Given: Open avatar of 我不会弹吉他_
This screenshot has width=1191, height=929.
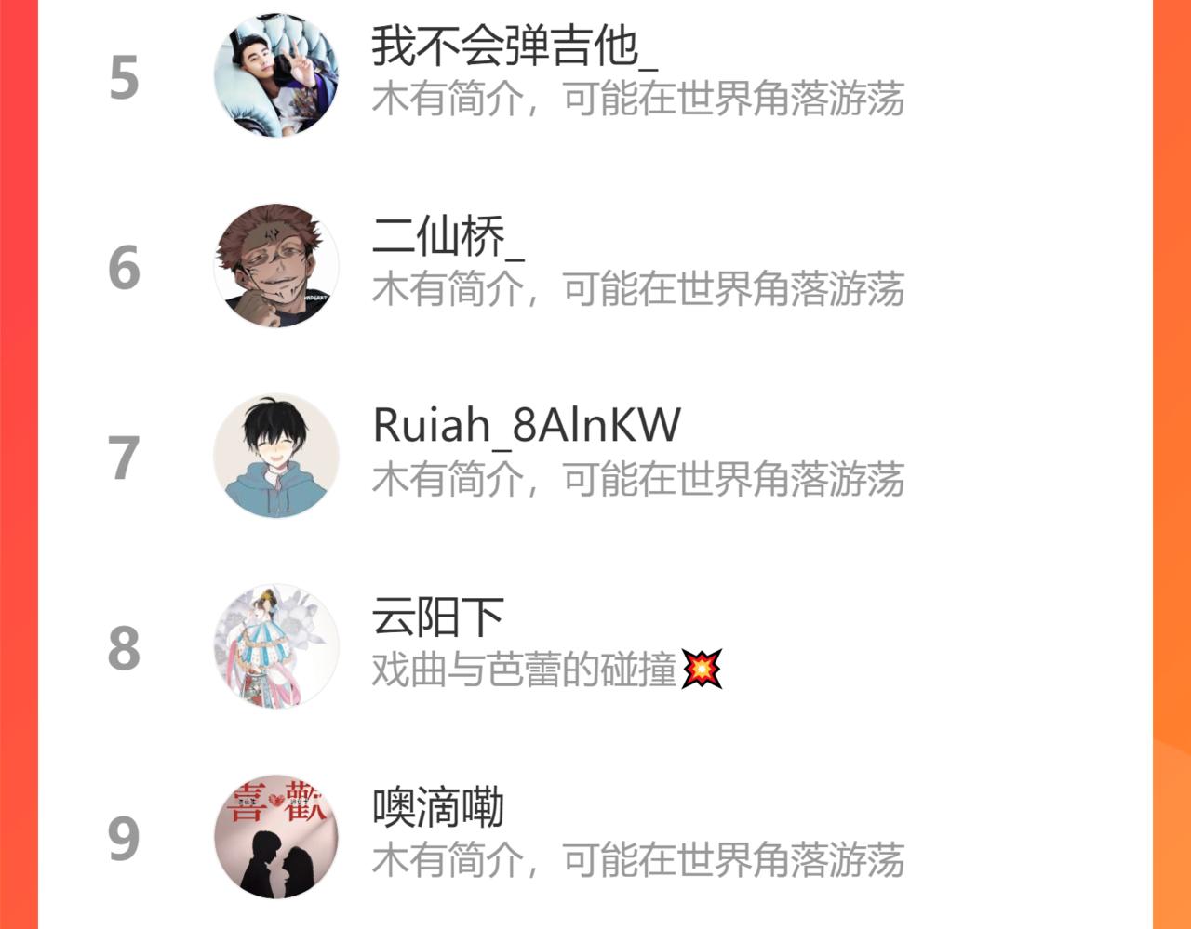Looking at the screenshot, I should [x=276, y=75].
